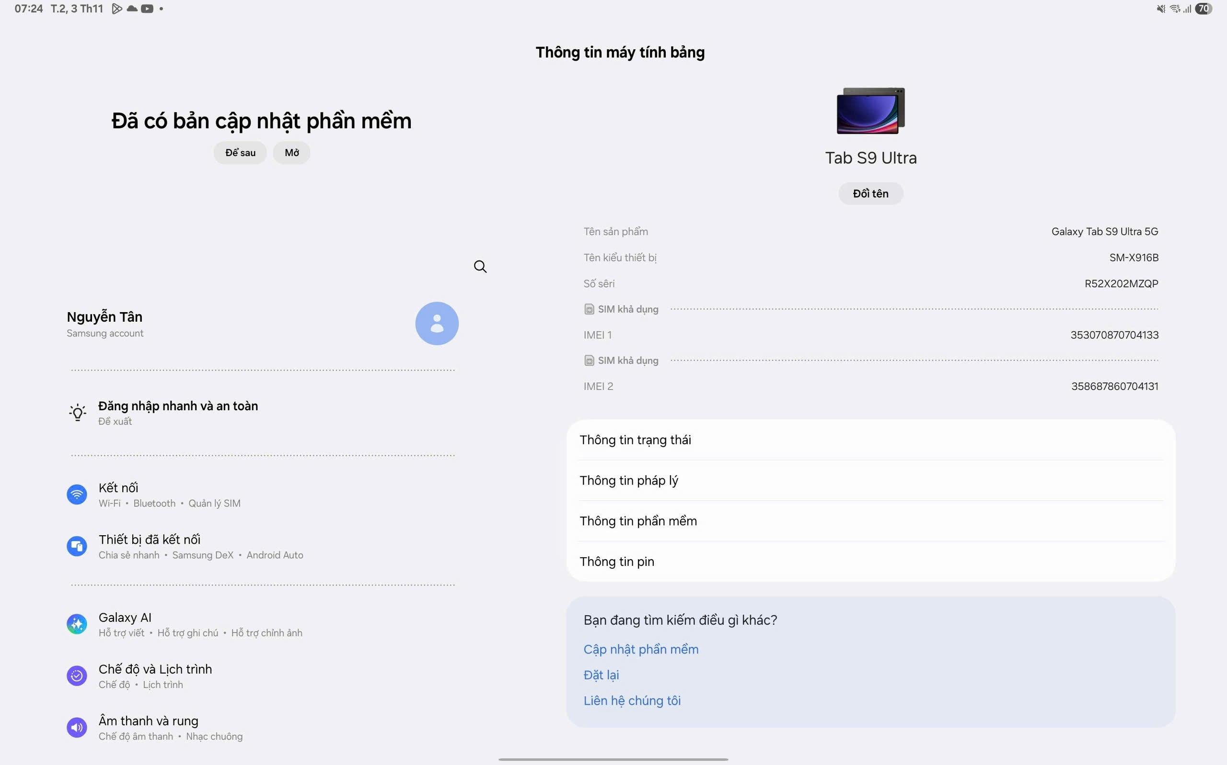Open Thông tin pháp lý
The width and height of the screenshot is (1227, 765).
628,480
